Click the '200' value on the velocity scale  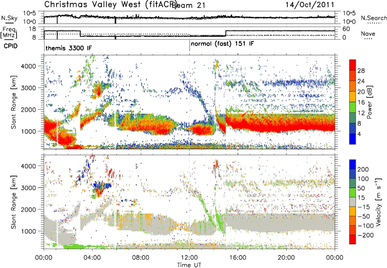pyautogui.click(x=363, y=169)
